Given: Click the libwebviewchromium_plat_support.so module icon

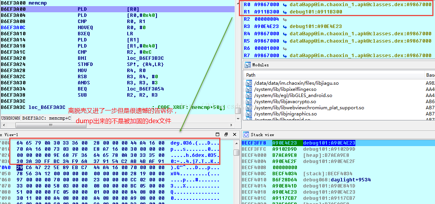Looking at the screenshot, I should (x=248, y=107).
